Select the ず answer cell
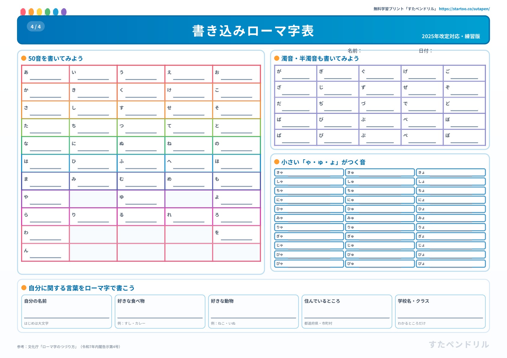 [380, 89]
